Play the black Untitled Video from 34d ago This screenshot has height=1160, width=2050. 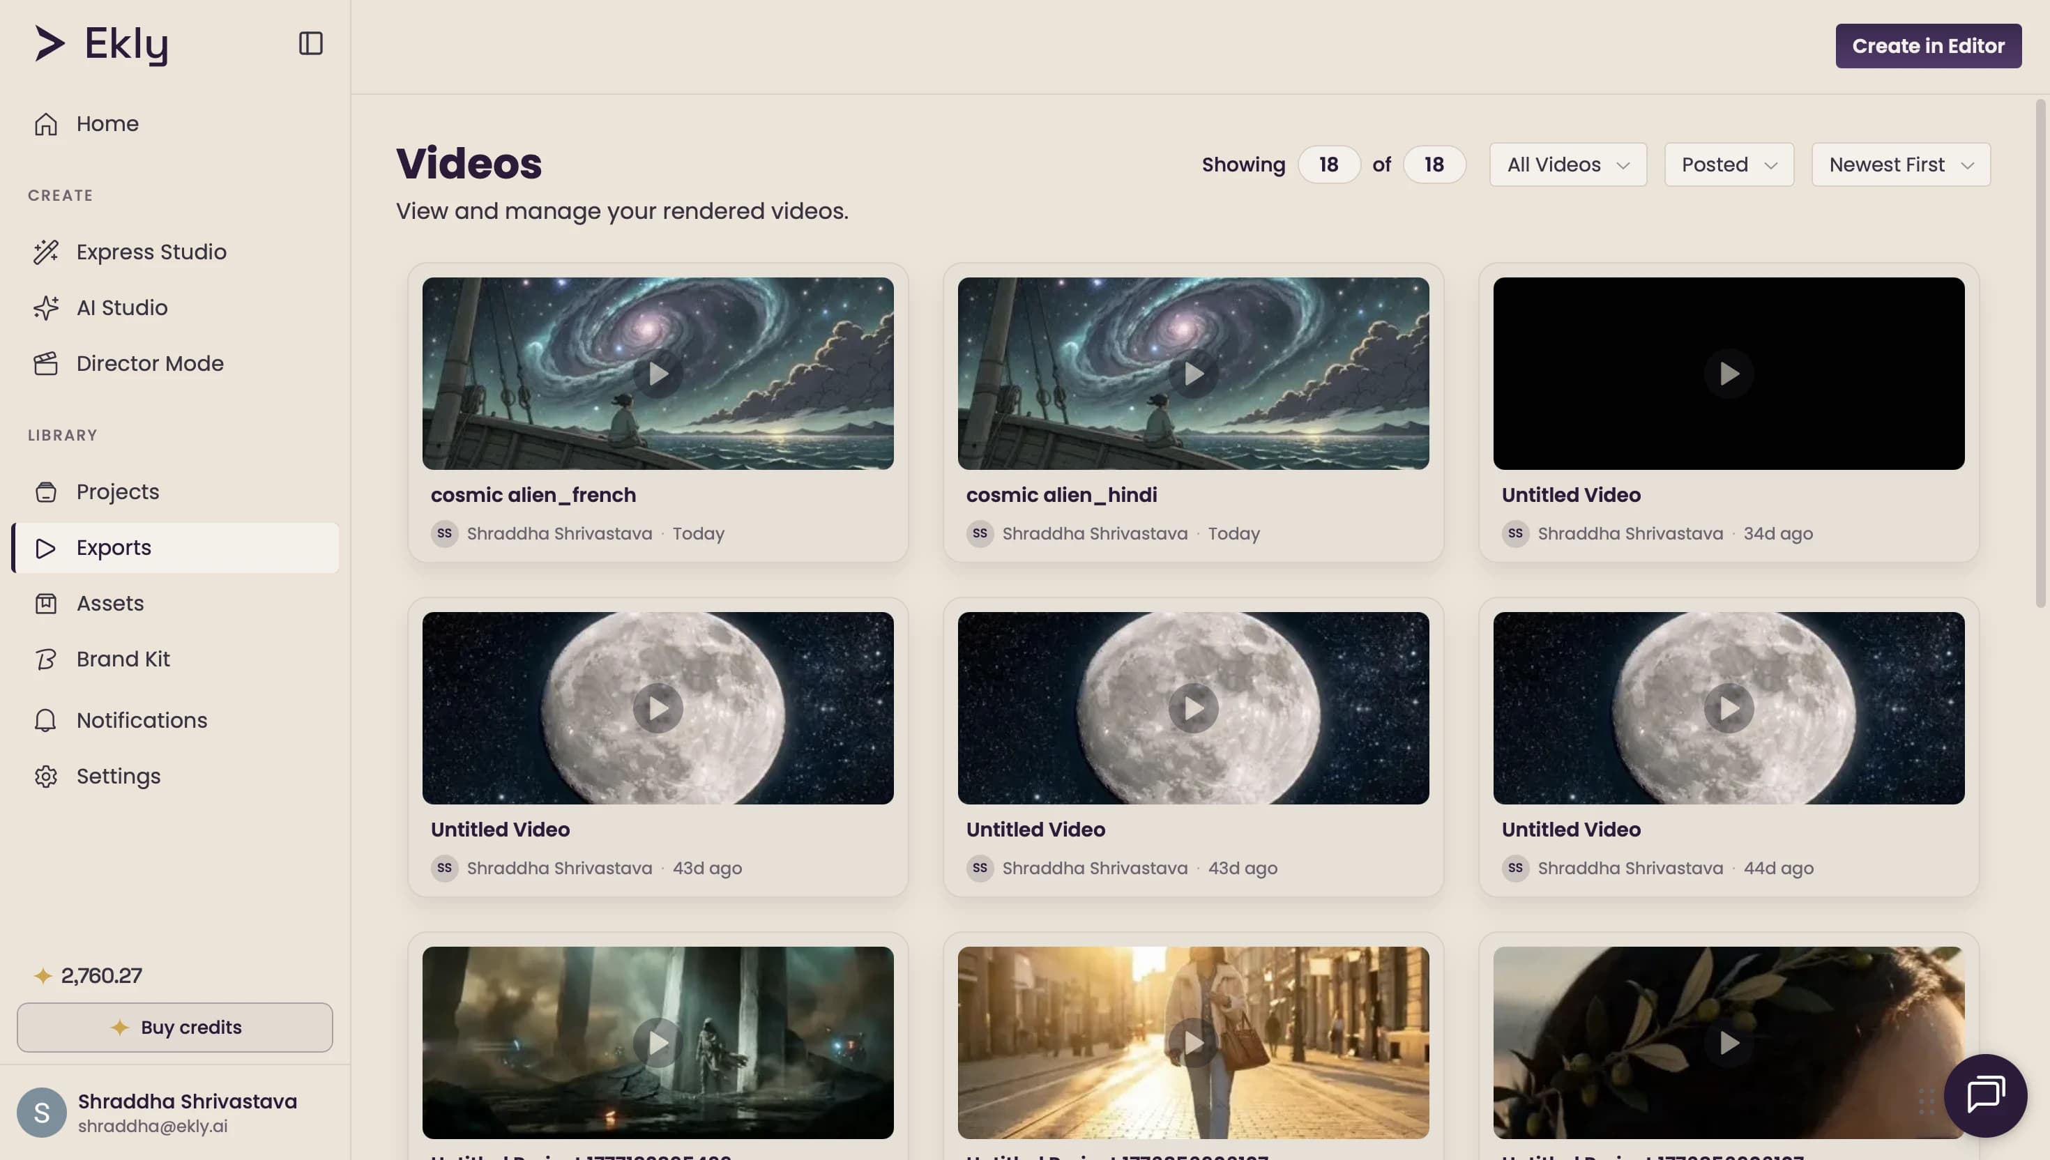(1729, 373)
